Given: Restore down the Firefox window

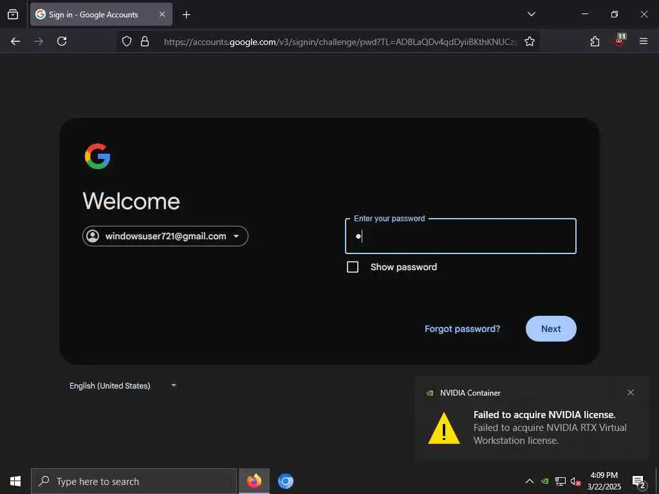Looking at the screenshot, I should (615, 14).
